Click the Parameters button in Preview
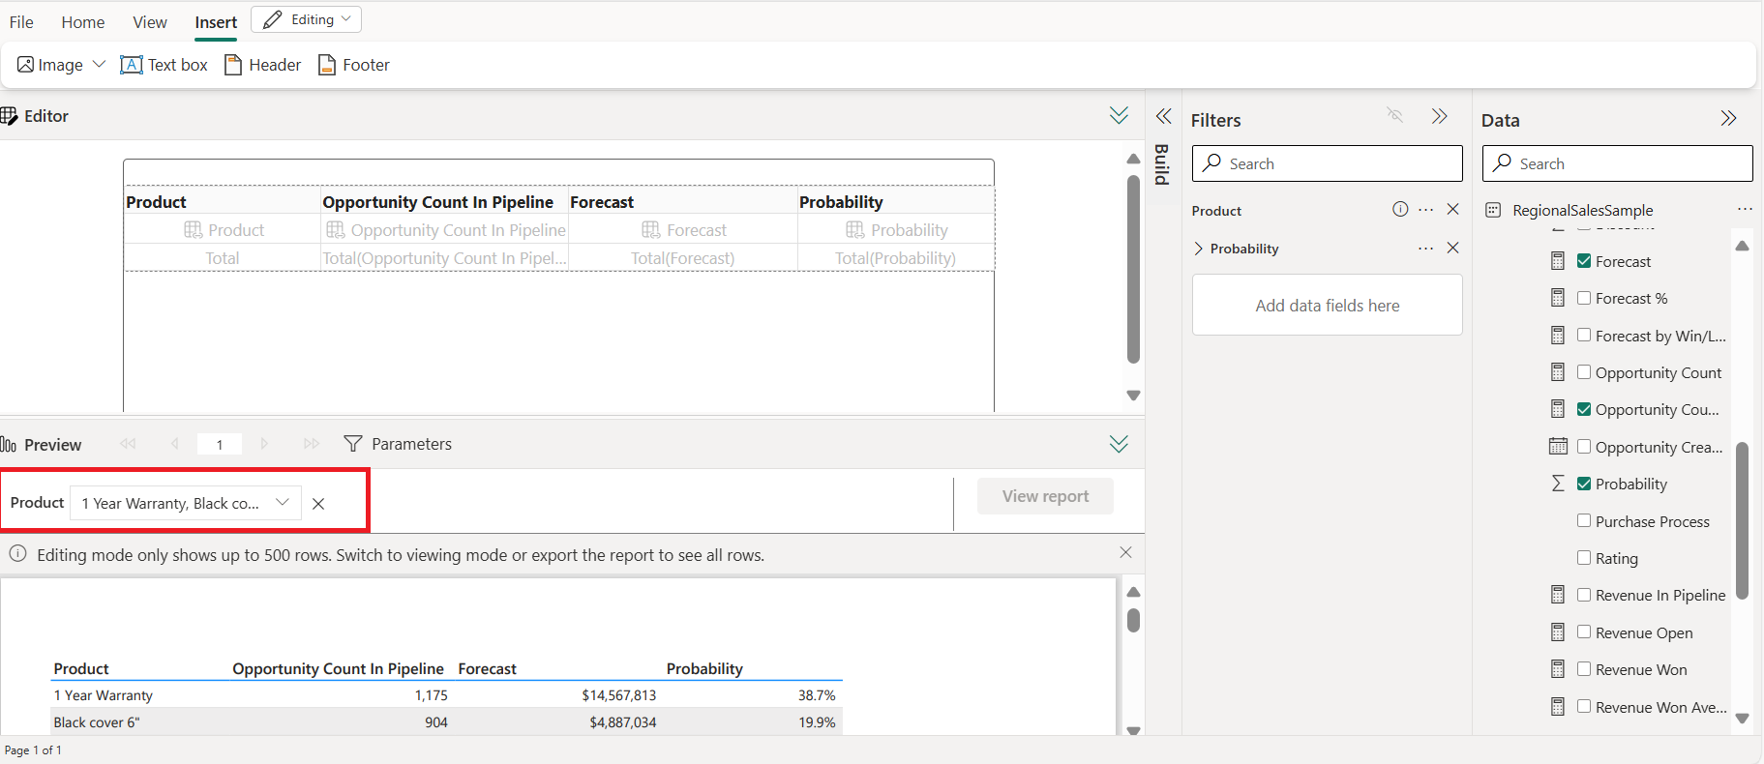This screenshot has height=764, width=1764. point(398,444)
